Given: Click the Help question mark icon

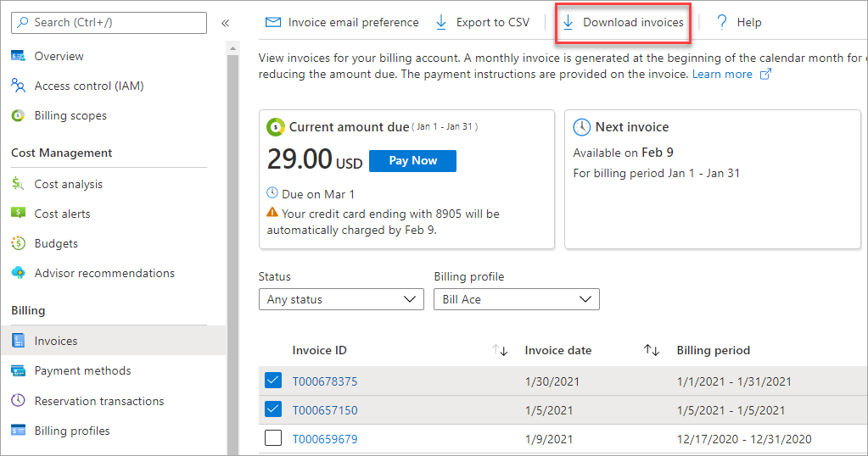Looking at the screenshot, I should [x=722, y=22].
